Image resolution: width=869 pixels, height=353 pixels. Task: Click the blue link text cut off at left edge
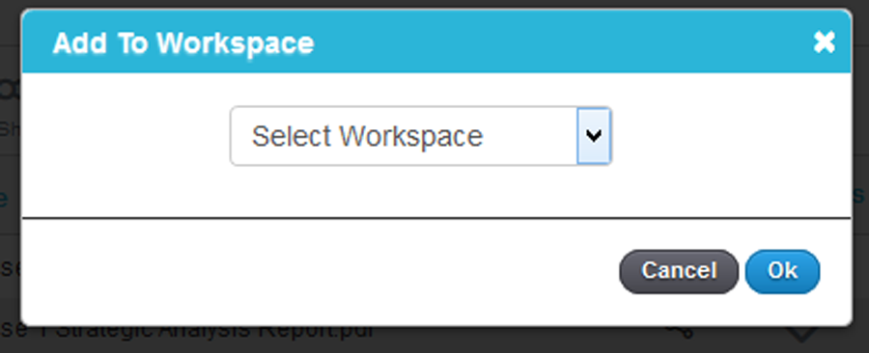pos(5,198)
